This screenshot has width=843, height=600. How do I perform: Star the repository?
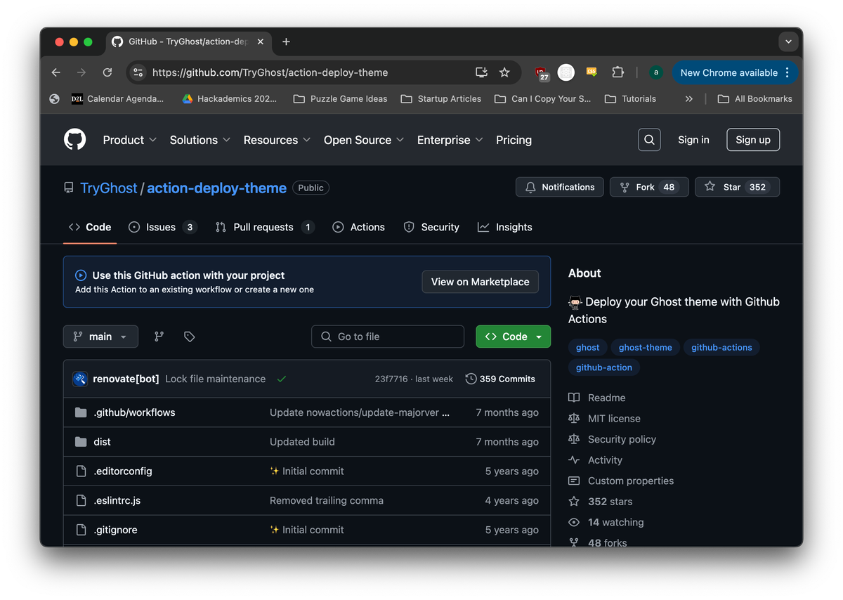pyautogui.click(x=737, y=187)
